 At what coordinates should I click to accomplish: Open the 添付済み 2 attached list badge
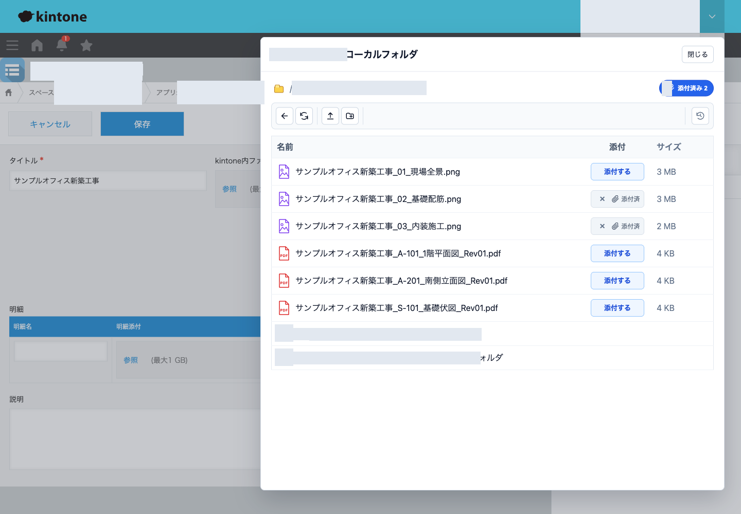tap(686, 88)
